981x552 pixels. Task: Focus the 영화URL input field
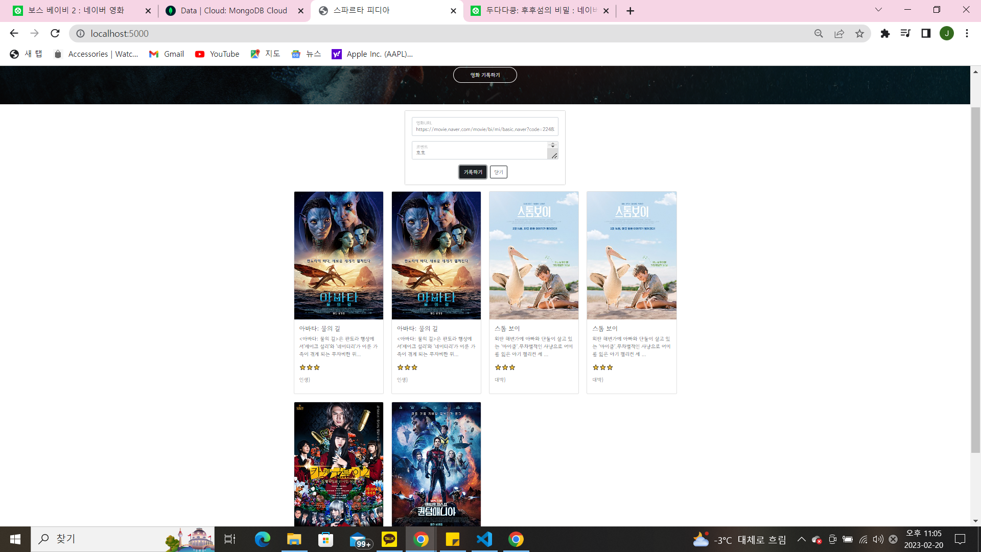485,127
